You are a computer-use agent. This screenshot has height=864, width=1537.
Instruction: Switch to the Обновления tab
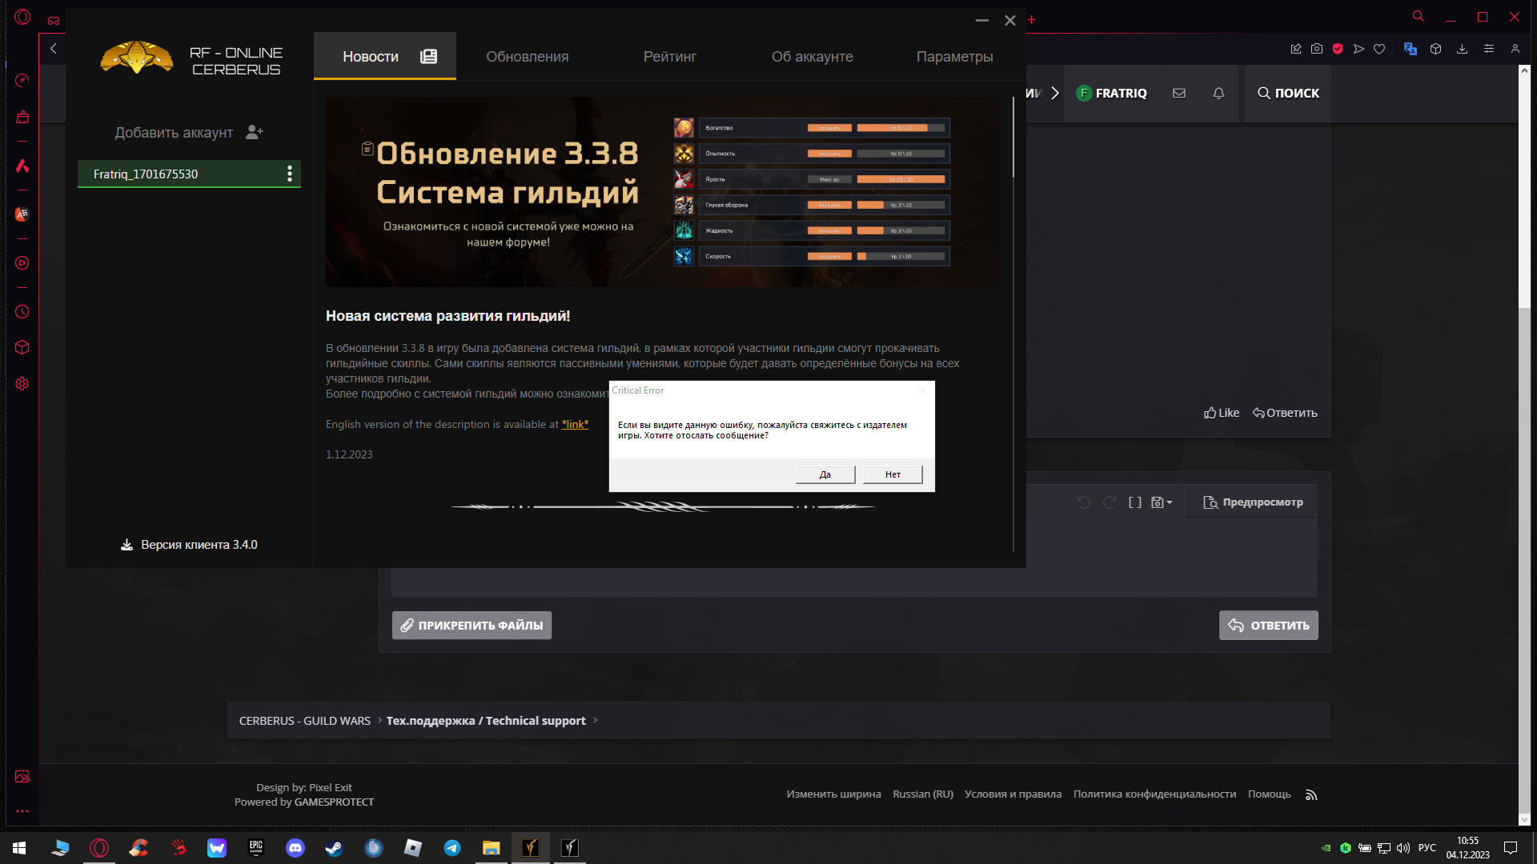click(x=527, y=57)
